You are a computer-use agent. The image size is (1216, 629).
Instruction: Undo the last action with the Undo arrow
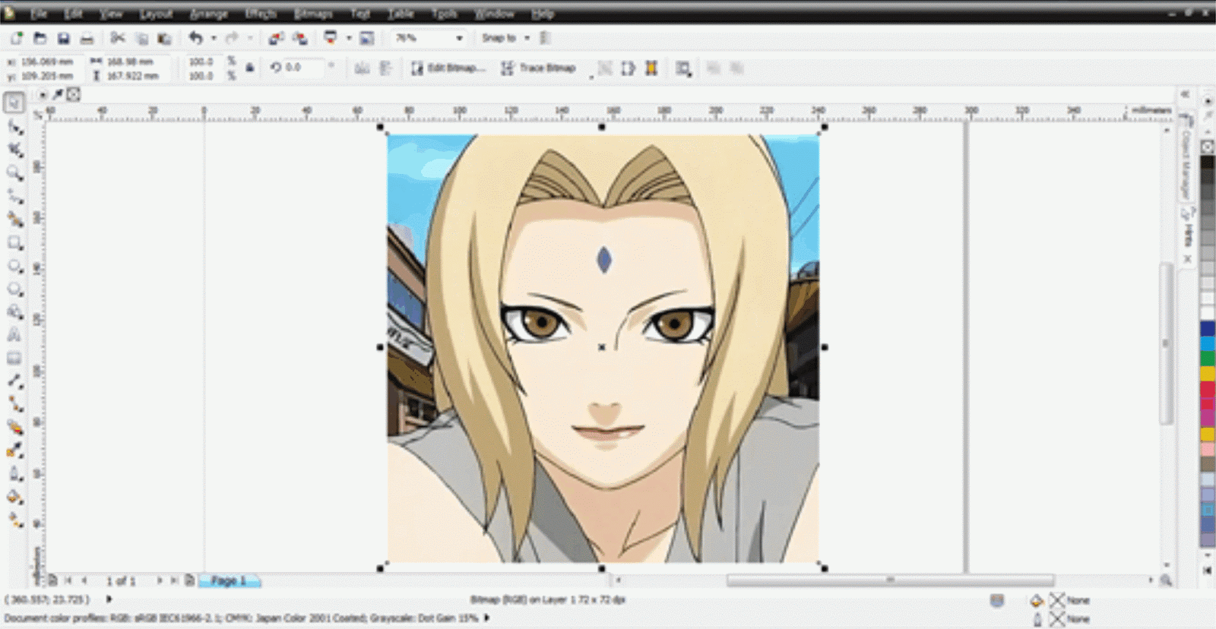click(x=196, y=38)
